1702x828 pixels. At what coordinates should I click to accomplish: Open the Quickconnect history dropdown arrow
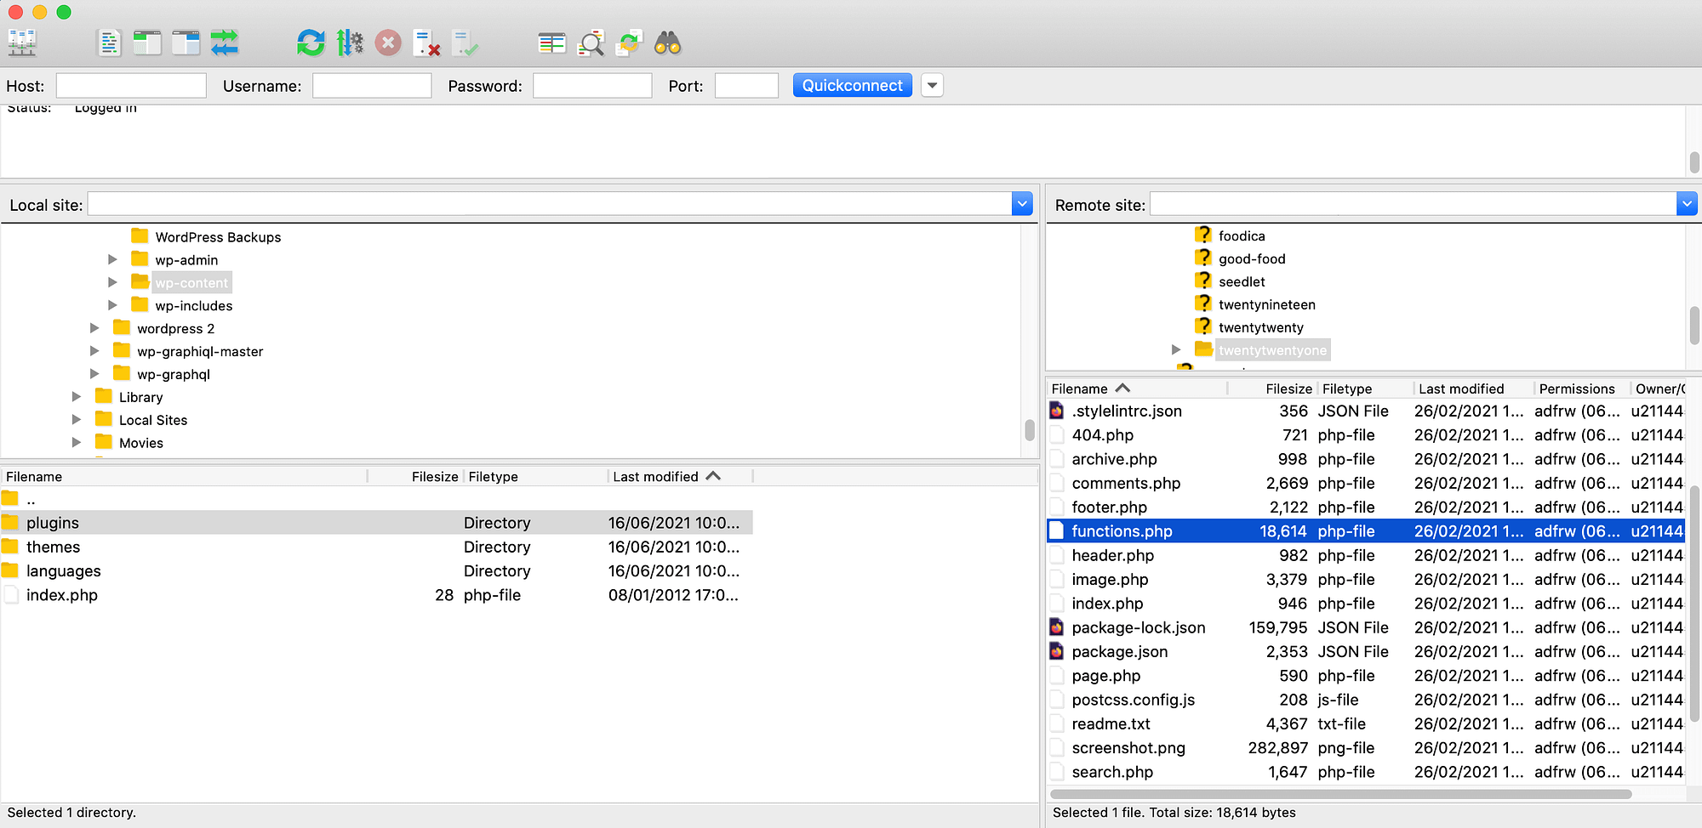click(x=933, y=85)
